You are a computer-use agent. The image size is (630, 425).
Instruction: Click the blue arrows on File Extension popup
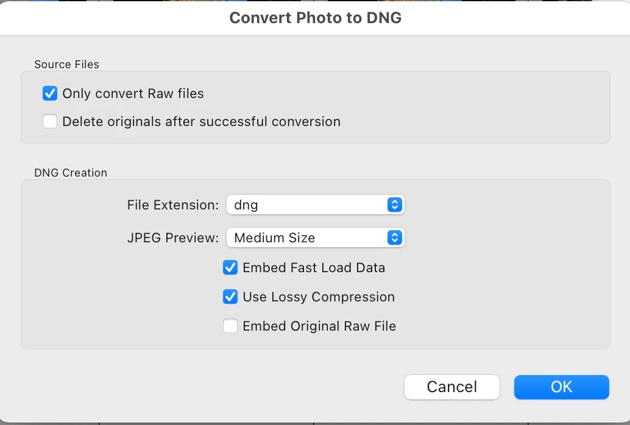tap(395, 205)
